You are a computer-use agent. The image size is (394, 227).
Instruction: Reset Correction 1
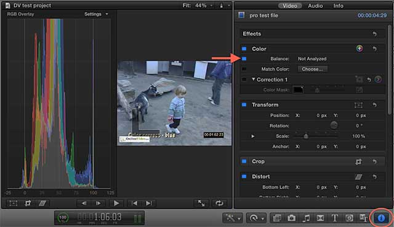[x=369, y=80]
